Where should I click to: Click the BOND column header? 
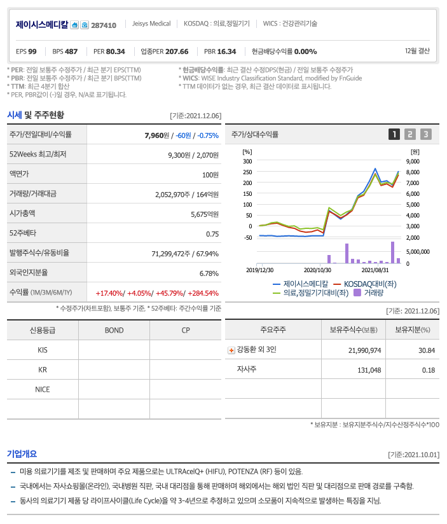pyautogui.click(x=114, y=330)
